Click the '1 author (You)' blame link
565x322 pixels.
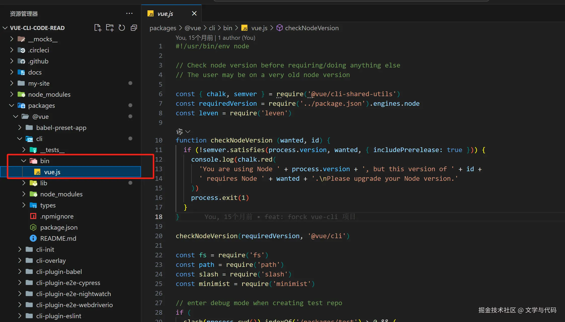coord(237,38)
